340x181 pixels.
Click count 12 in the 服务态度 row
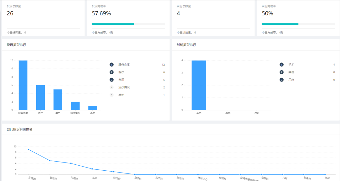point(163,65)
